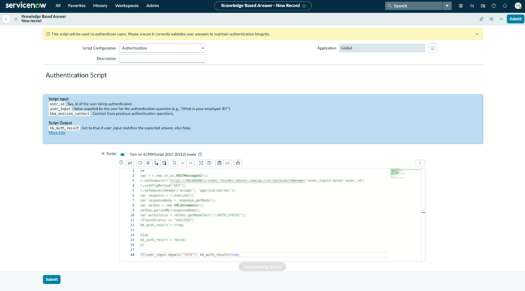
Task: Open the Admin menu
Action: [x=152, y=6]
